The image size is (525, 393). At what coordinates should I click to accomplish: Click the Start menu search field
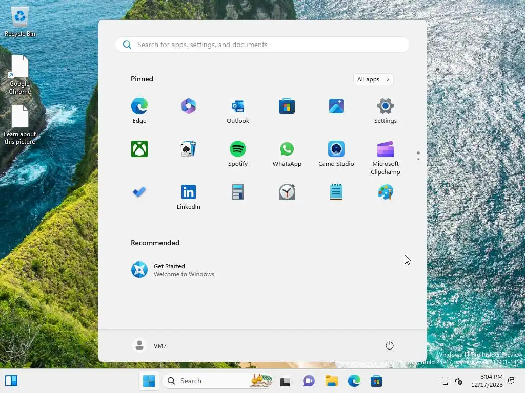(x=262, y=45)
